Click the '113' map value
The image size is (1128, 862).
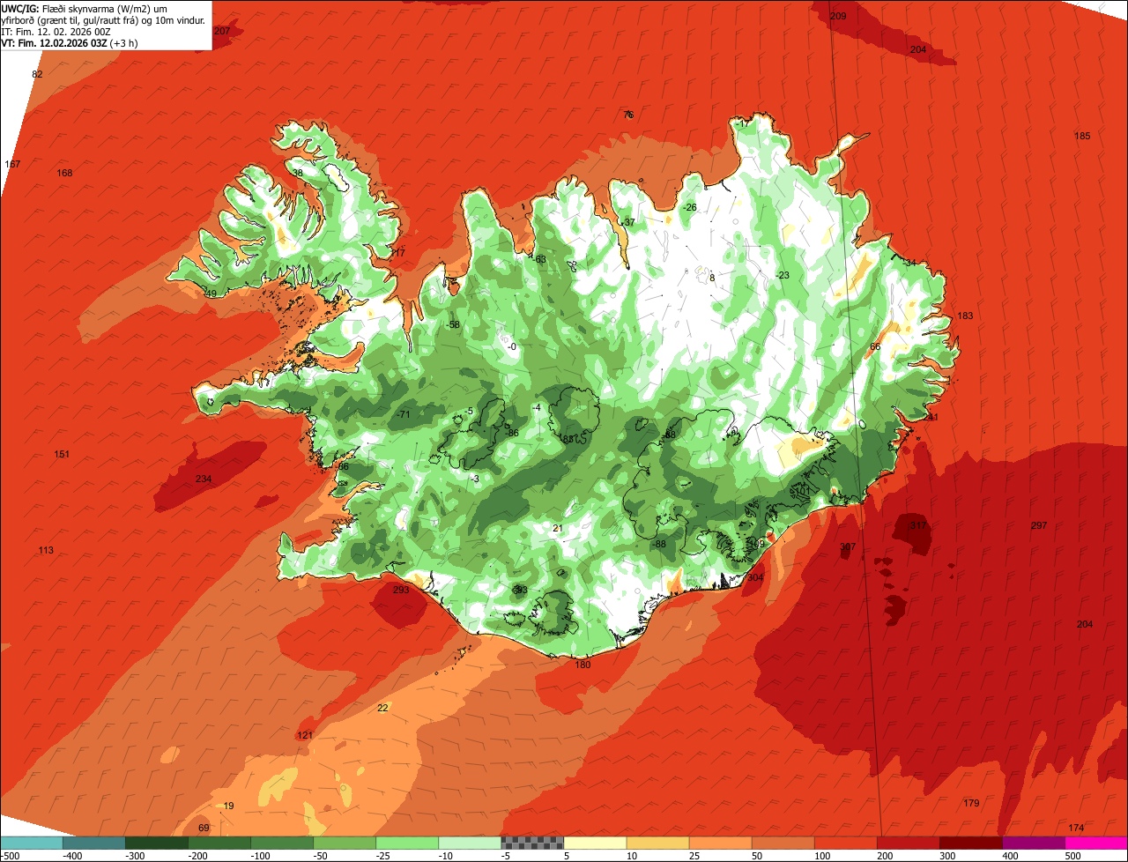pyautogui.click(x=46, y=550)
